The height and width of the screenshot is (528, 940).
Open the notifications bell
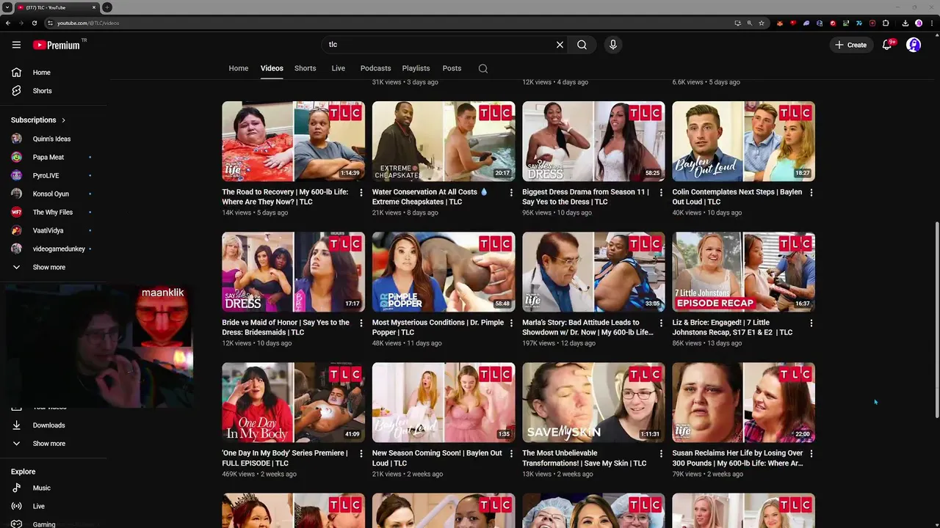pos(887,45)
